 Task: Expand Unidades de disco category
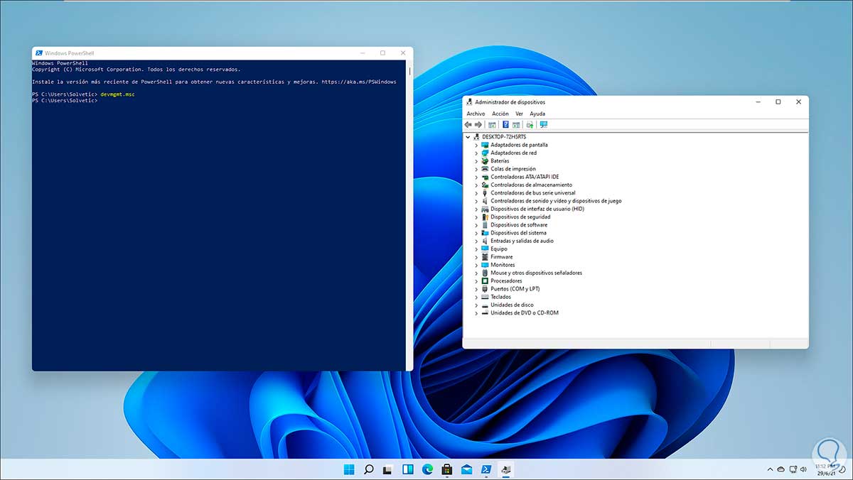[x=476, y=305]
